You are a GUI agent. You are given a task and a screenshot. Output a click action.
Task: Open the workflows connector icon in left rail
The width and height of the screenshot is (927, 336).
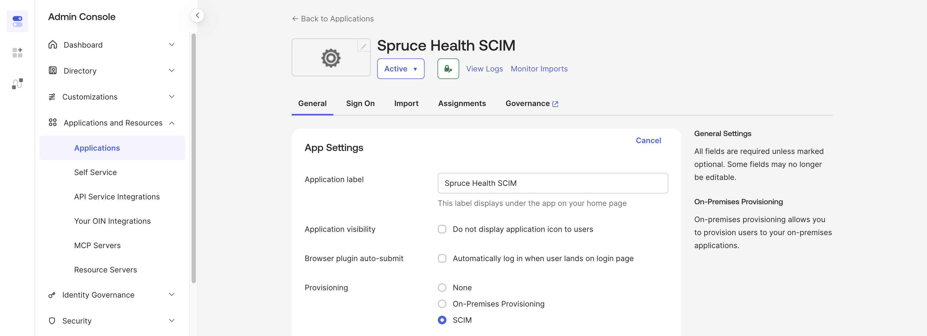coord(17,84)
